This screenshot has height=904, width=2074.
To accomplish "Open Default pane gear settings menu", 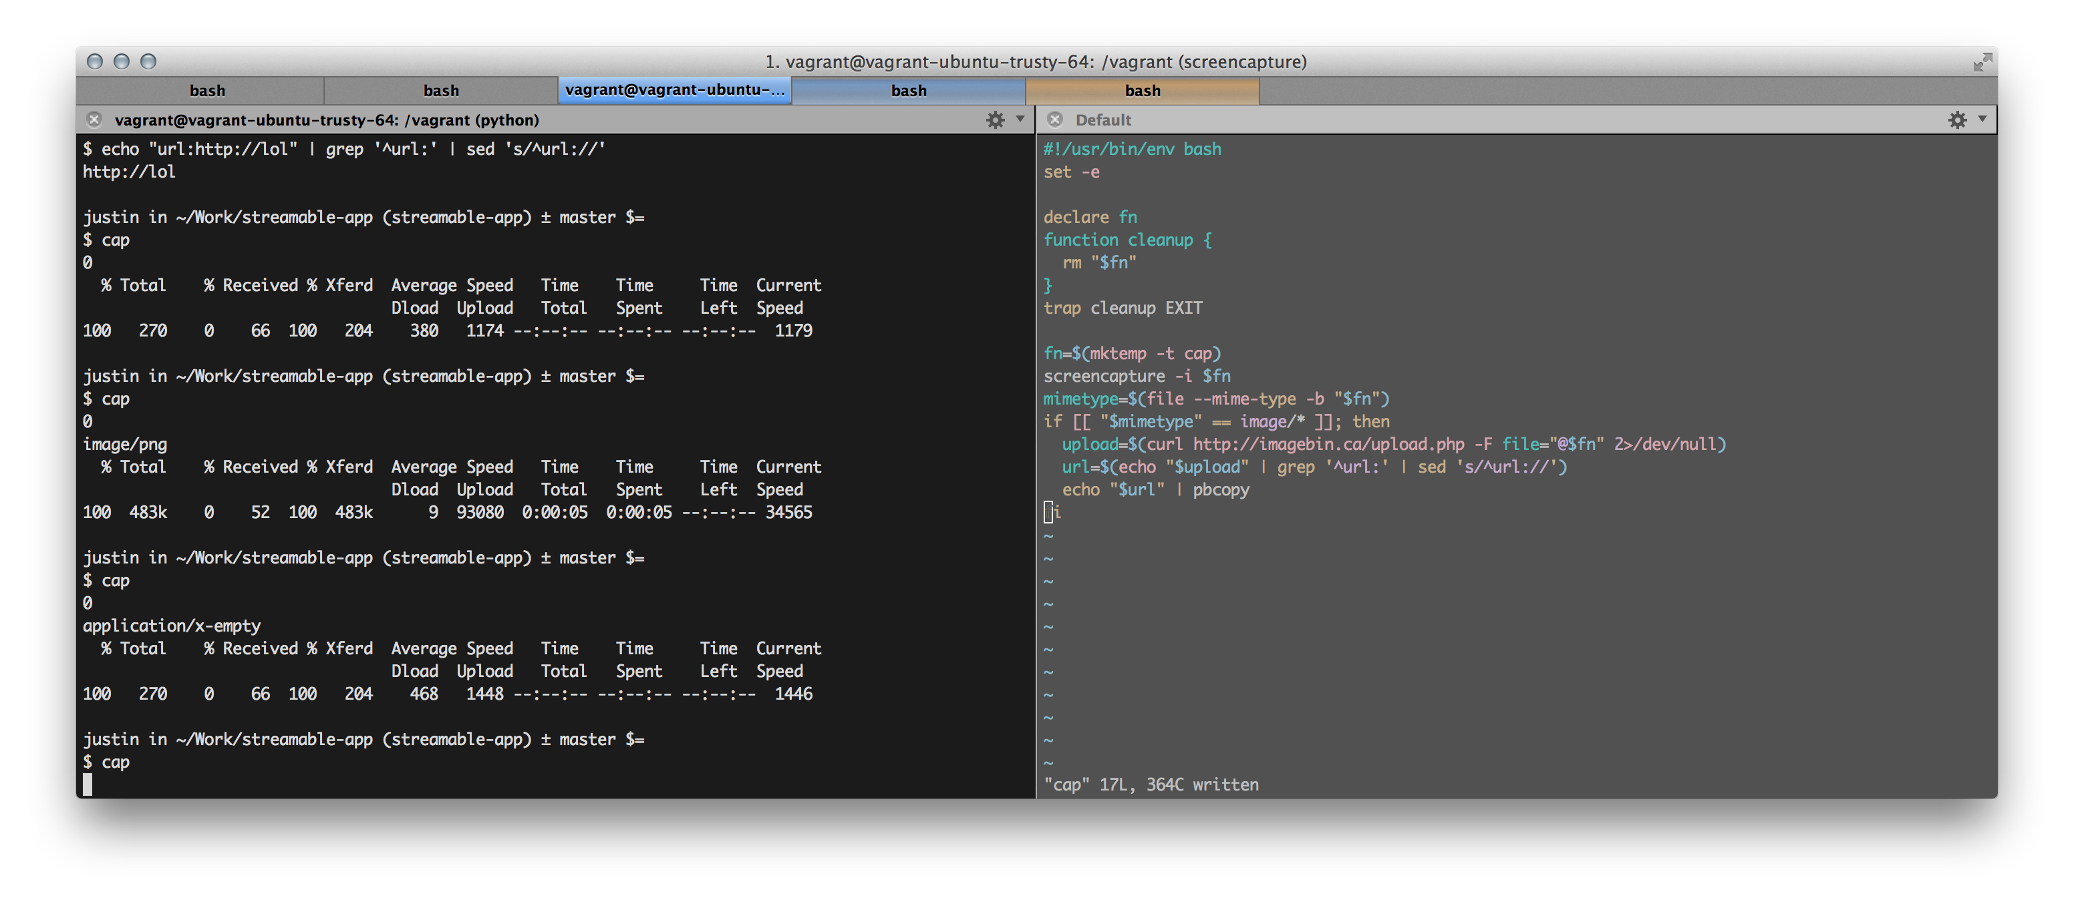I will click(1957, 120).
